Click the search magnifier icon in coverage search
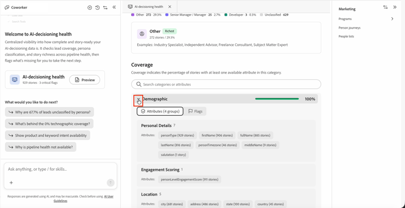Screen dimensions: 405x208 [139, 84]
